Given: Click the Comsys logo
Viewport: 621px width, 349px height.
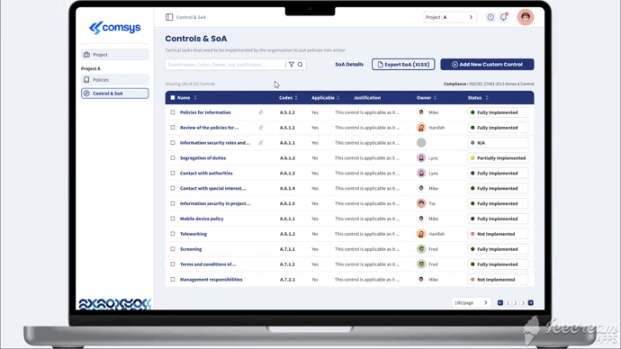Looking at the screenshot, I should click(114, 28).
